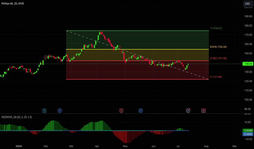Image resolution: width=254 pixels, height=149 pixels.
Task: Click the 180.00 price axis label
Action: [x=248, y=26]
